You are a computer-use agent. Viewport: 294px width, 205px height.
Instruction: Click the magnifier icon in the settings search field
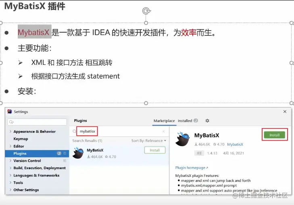[x=11, y=122]
